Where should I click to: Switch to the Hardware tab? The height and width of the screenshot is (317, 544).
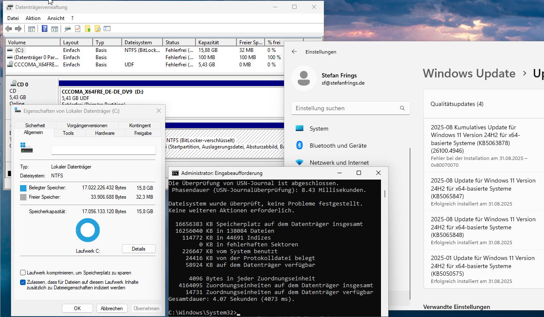tap(105, 133)
